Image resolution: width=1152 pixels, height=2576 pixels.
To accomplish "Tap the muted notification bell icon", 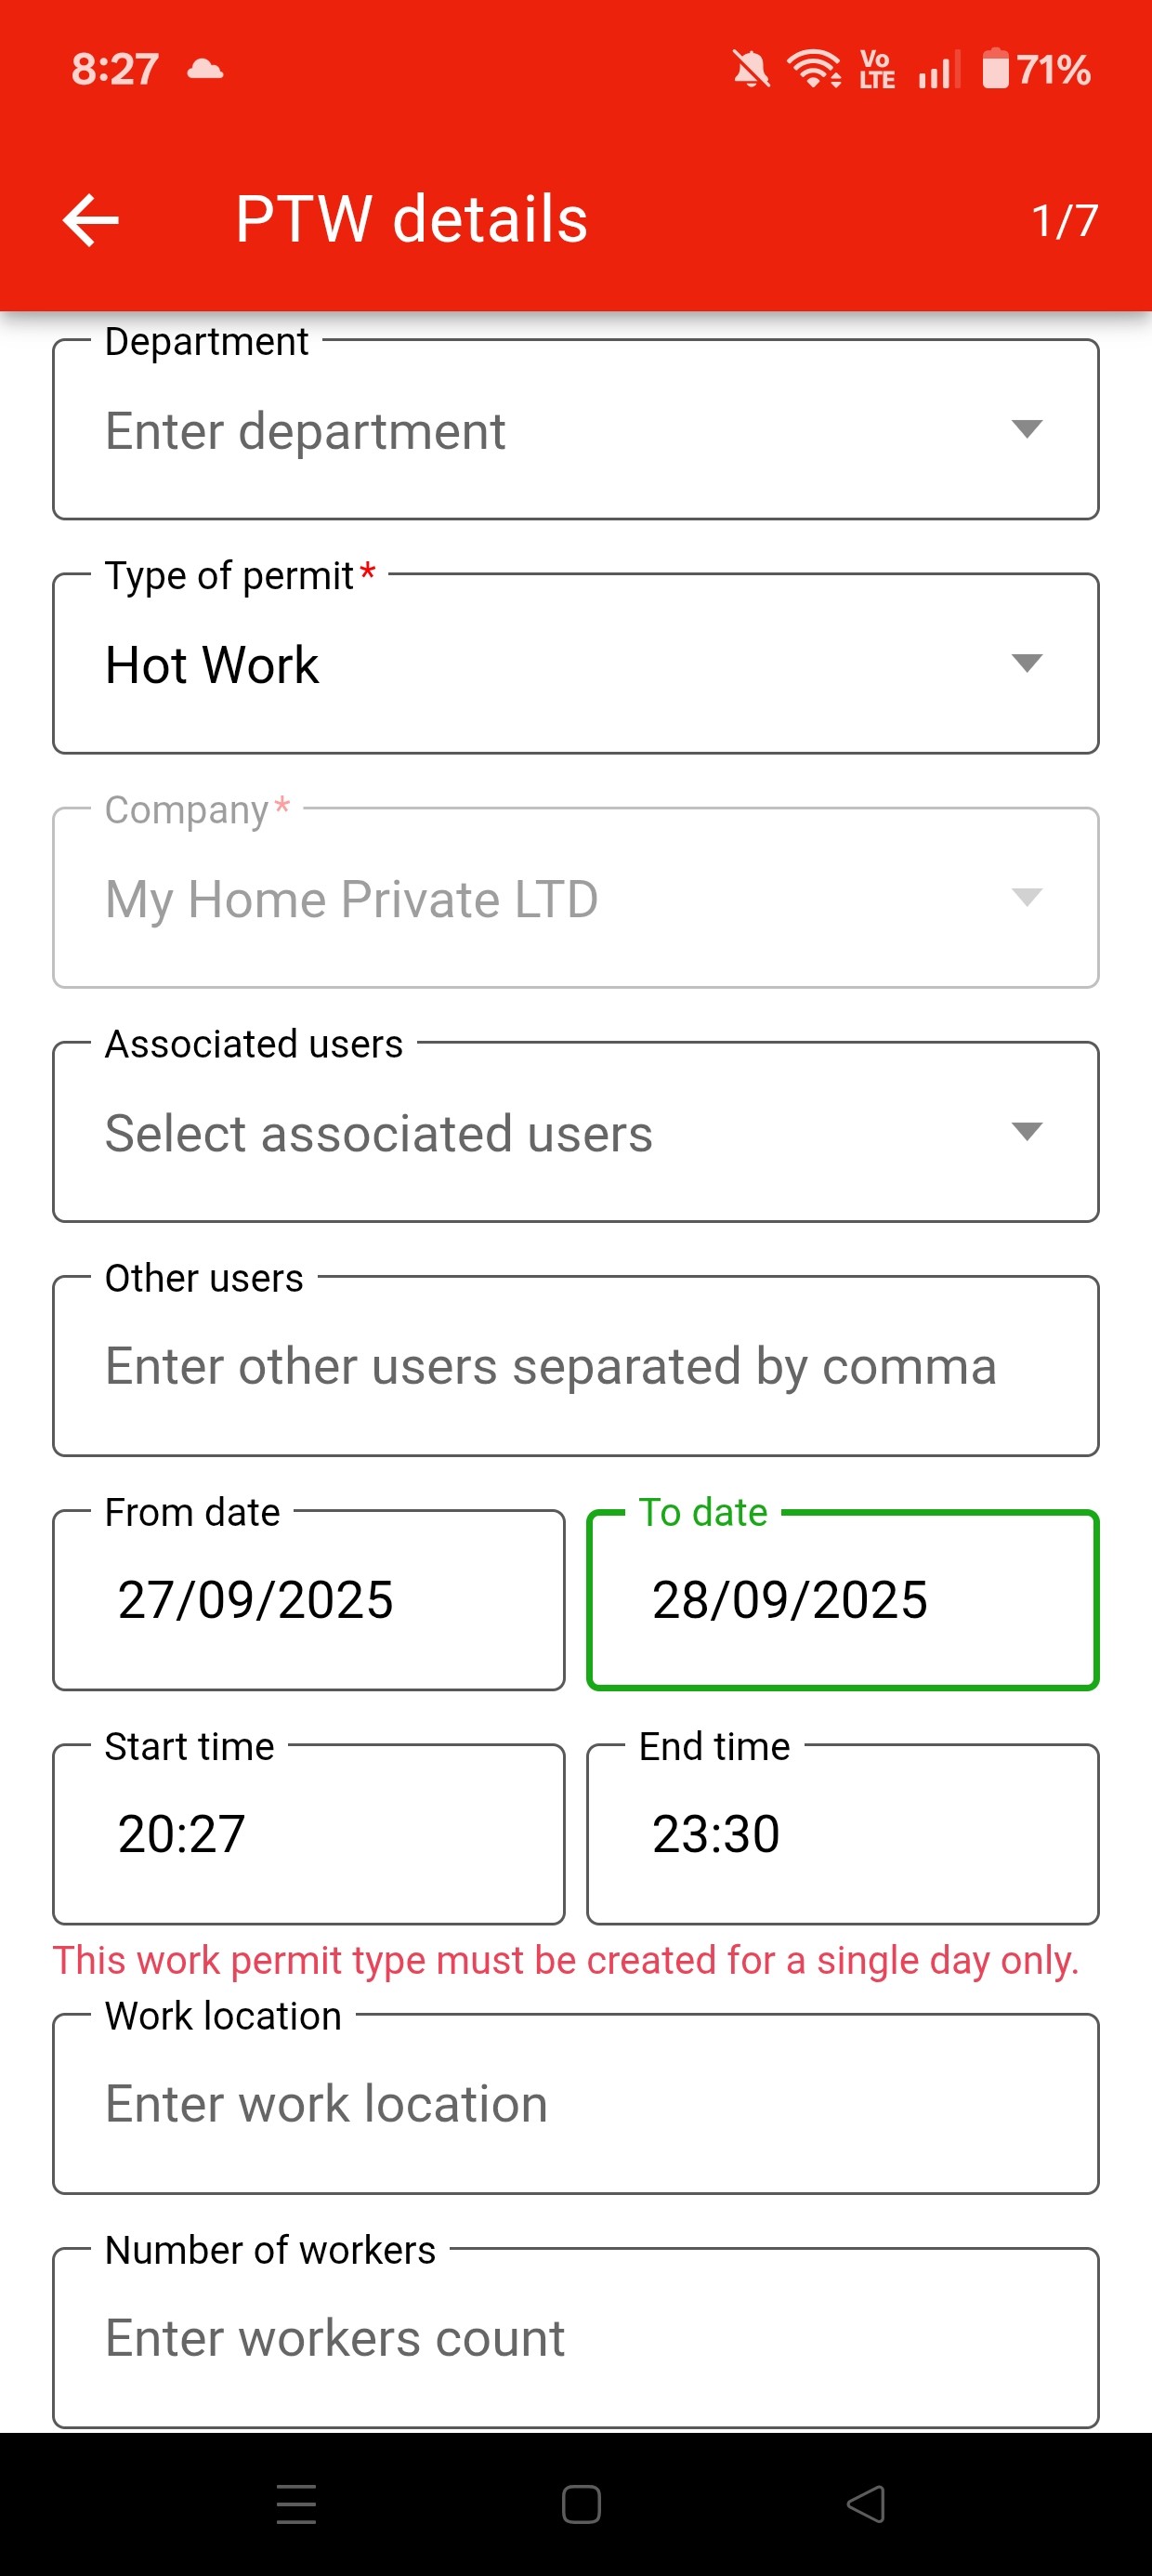I will (x=751, y=70).
